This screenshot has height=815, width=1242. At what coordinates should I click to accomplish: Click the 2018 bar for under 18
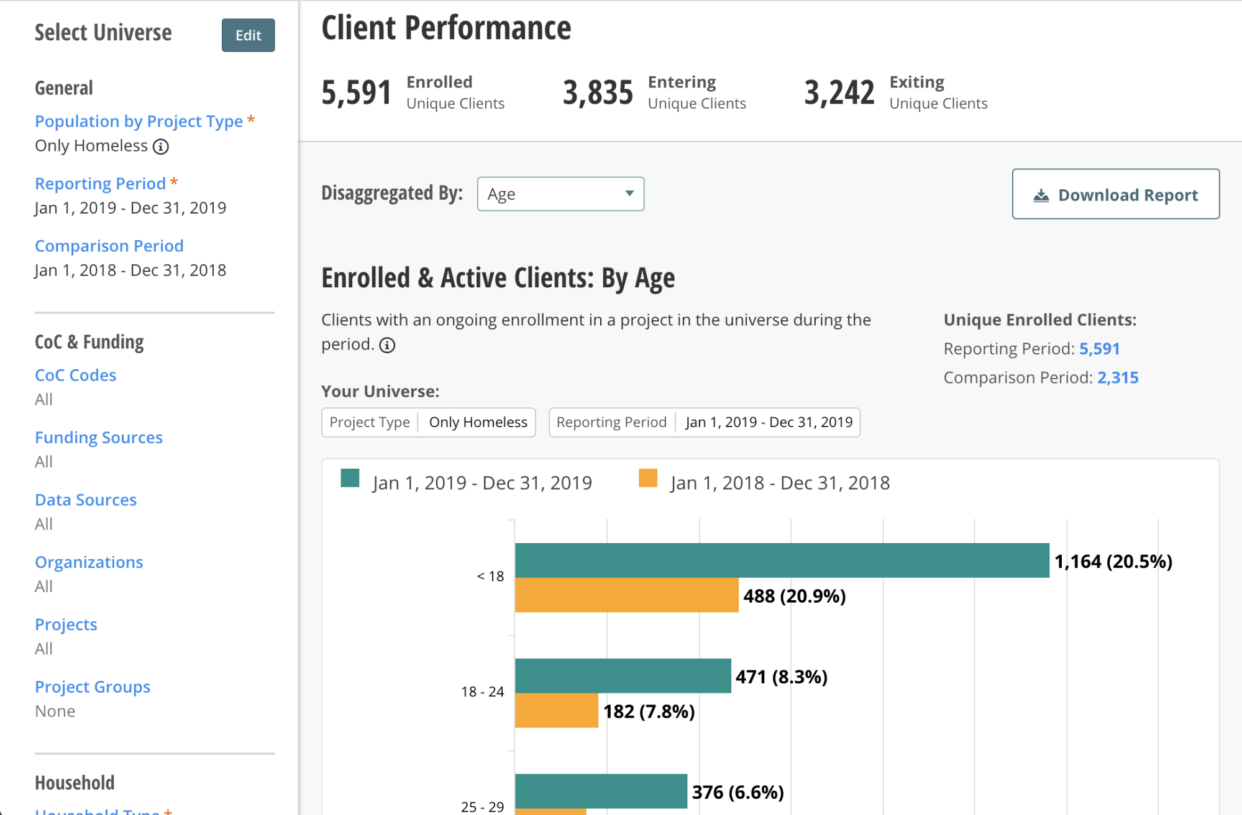click(x=627, y=595)
